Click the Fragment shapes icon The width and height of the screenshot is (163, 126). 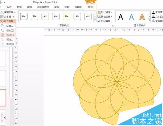coord(3,35)
